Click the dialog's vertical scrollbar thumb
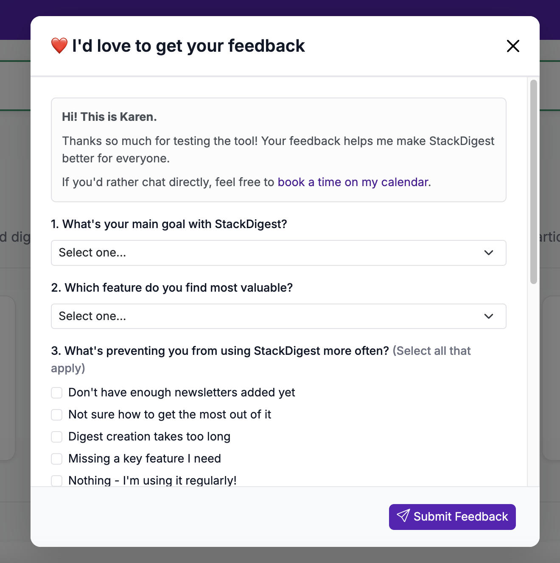This screenshot has width=560, height=563. pos(534,181)
